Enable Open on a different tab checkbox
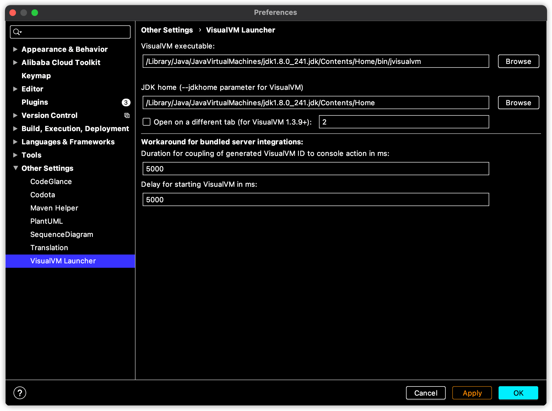Viewport: 552px width, 411px height. tap(147, 122)
